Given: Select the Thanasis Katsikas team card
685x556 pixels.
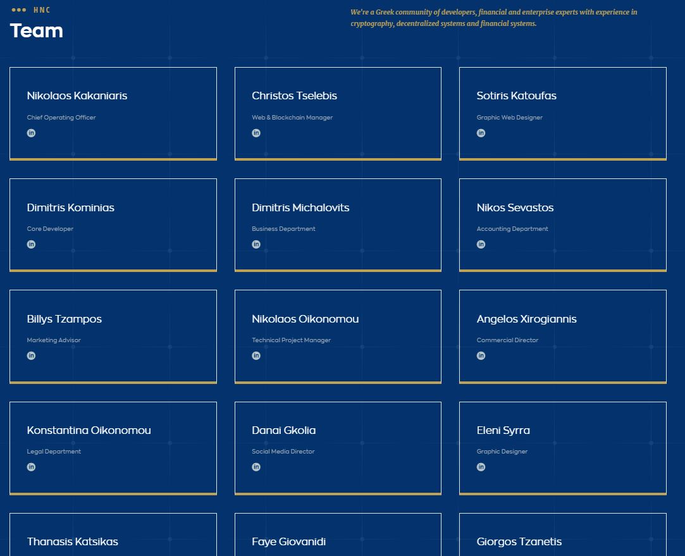Looking at the screenshot, I should [113, 534].
